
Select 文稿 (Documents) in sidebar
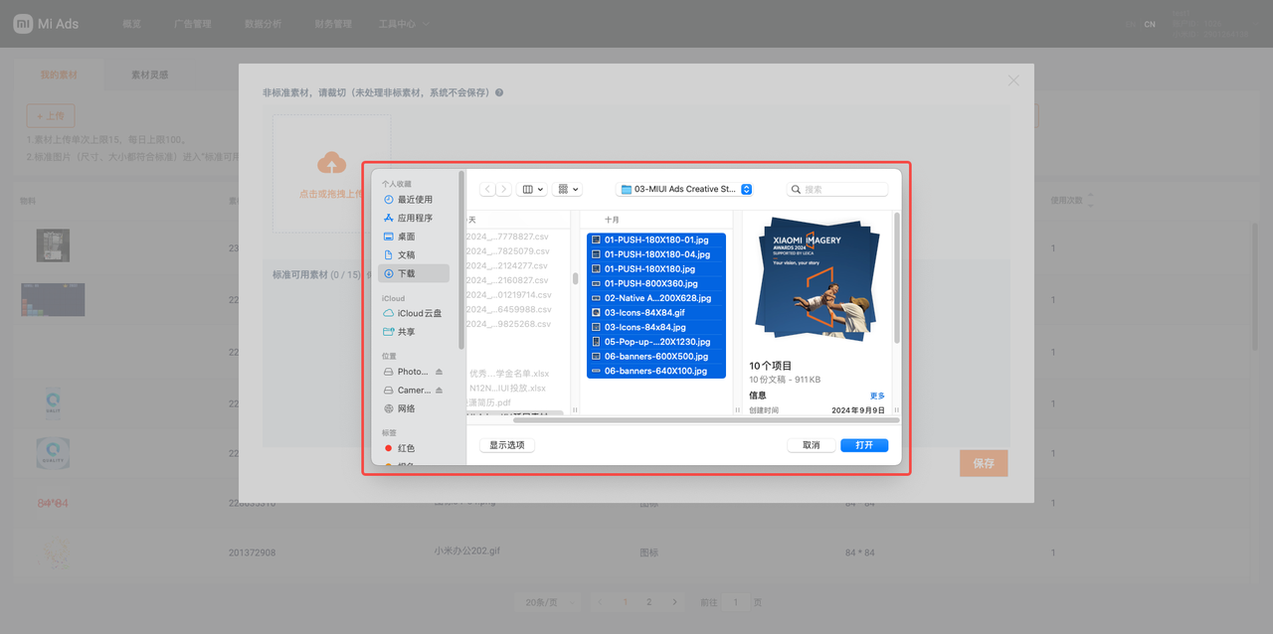406,255
